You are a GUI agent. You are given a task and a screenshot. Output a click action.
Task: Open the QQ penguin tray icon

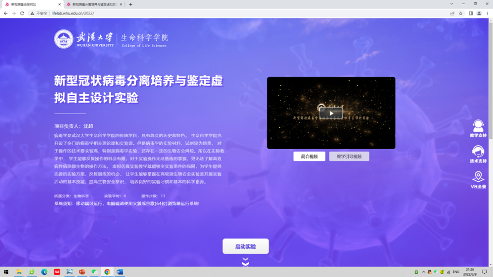click(429, 272)
